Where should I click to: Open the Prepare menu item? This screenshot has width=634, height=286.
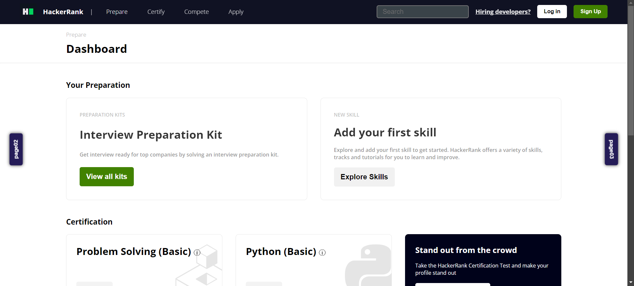click(117, 12)
